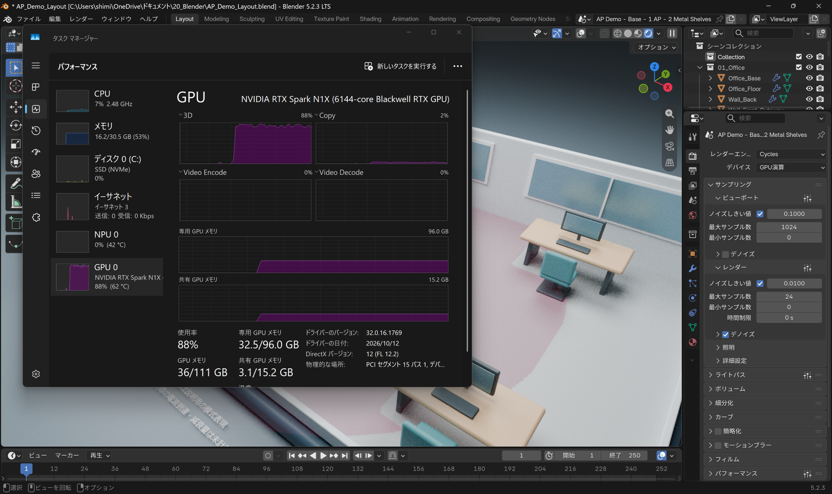Switch perspective/orthographic grid icon in viewport
This screenshot has height=494, width=832.
coord(669,162)
